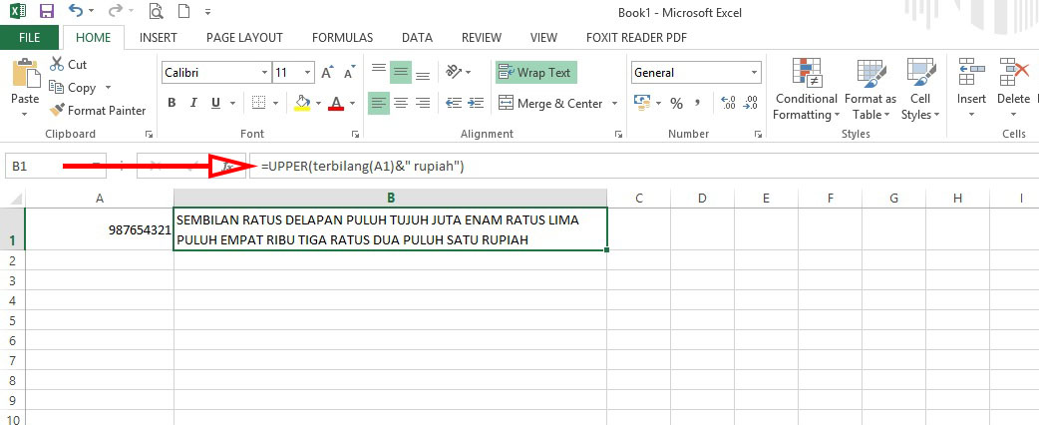The width and height of the screenshot is (1039, 425).
Task: Switch to the INSERT tab
Action: coord(159,38)
